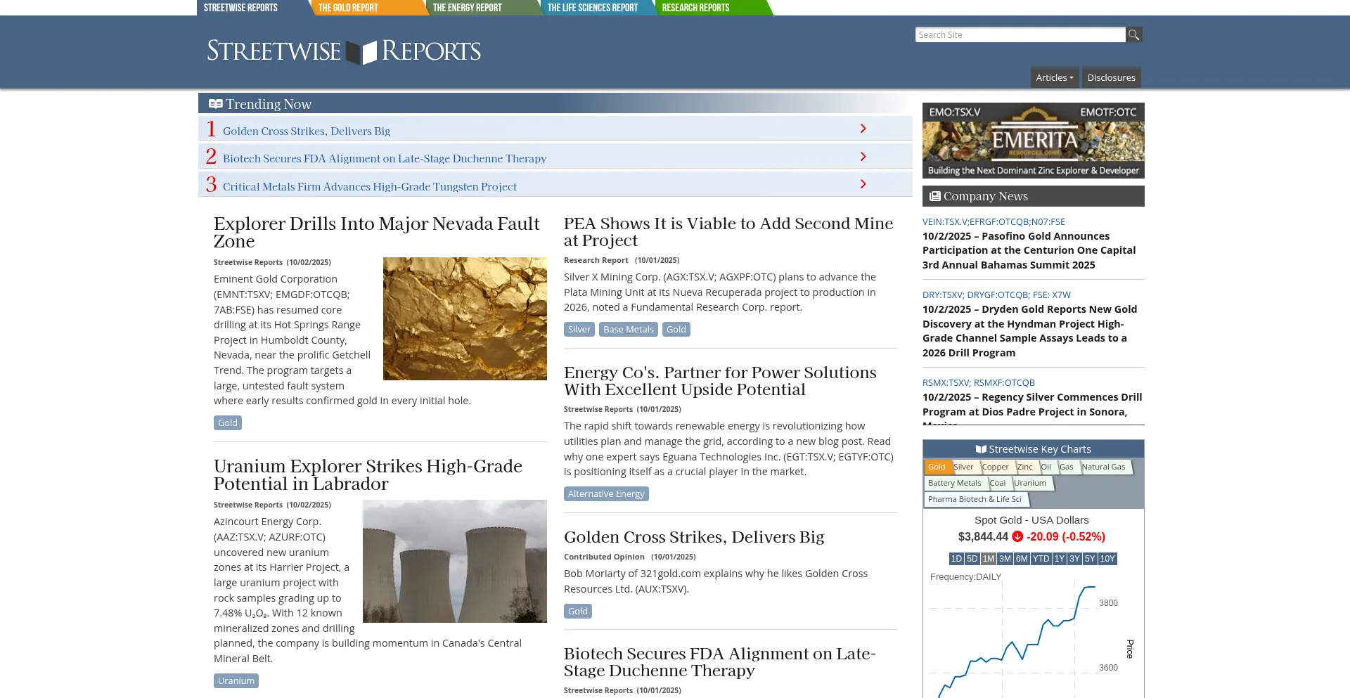Open Explorer Drills Into Major Nevada Fault Zone article

pos(376,232)
